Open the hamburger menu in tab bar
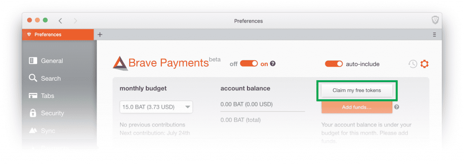464x164 pixels. (434, 34)
